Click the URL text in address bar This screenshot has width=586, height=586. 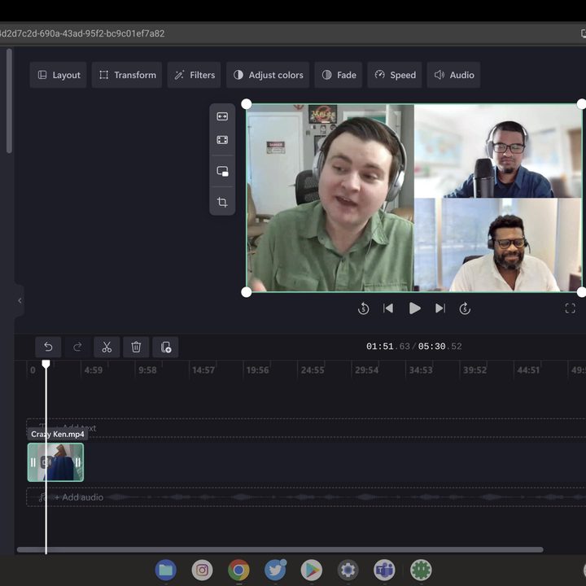[82, 33]
